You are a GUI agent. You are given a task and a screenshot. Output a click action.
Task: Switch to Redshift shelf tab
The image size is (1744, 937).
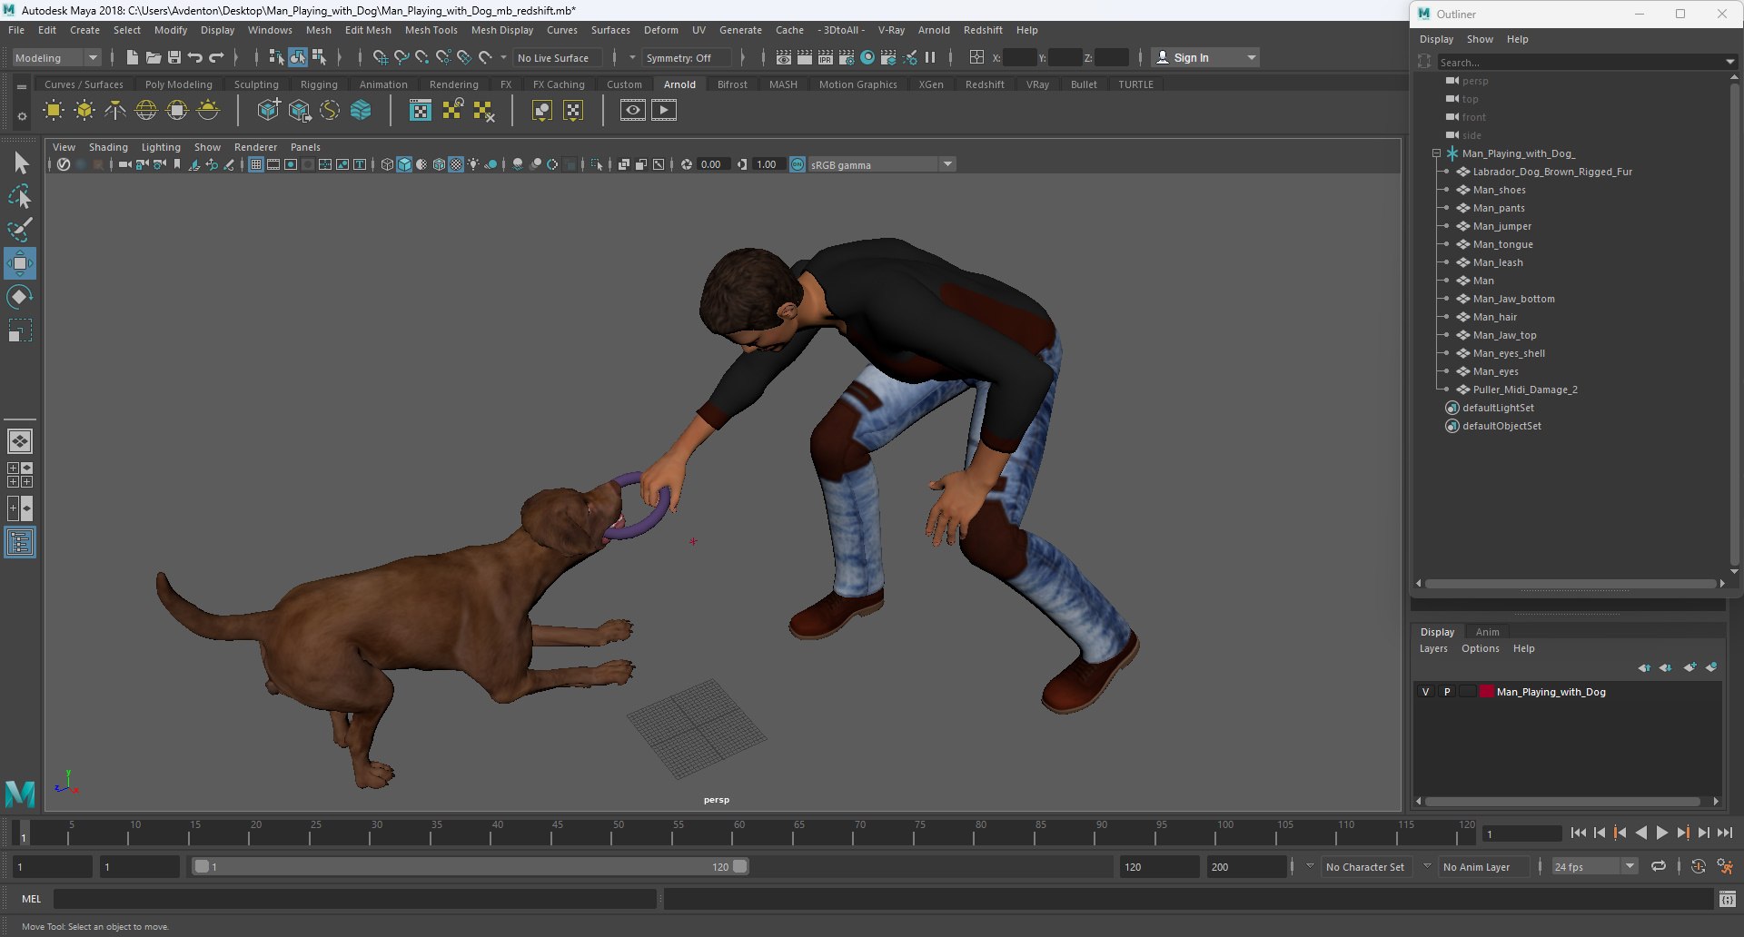[x=985, y=84]
